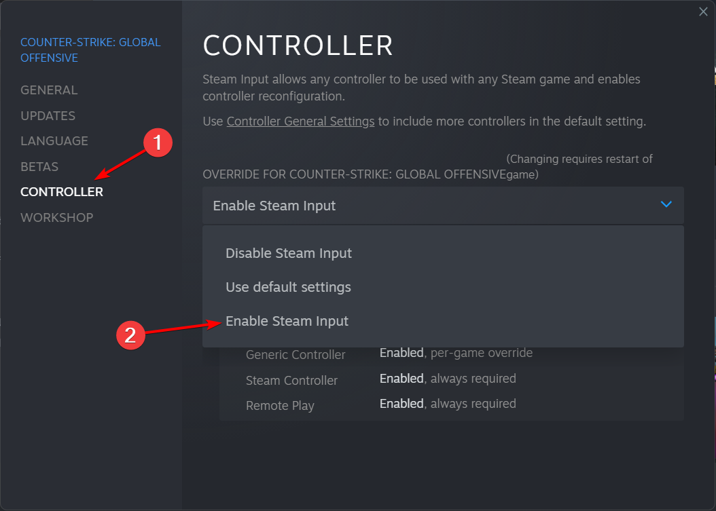Choose Use default settings option
The image size is (716, 511).
288,288
